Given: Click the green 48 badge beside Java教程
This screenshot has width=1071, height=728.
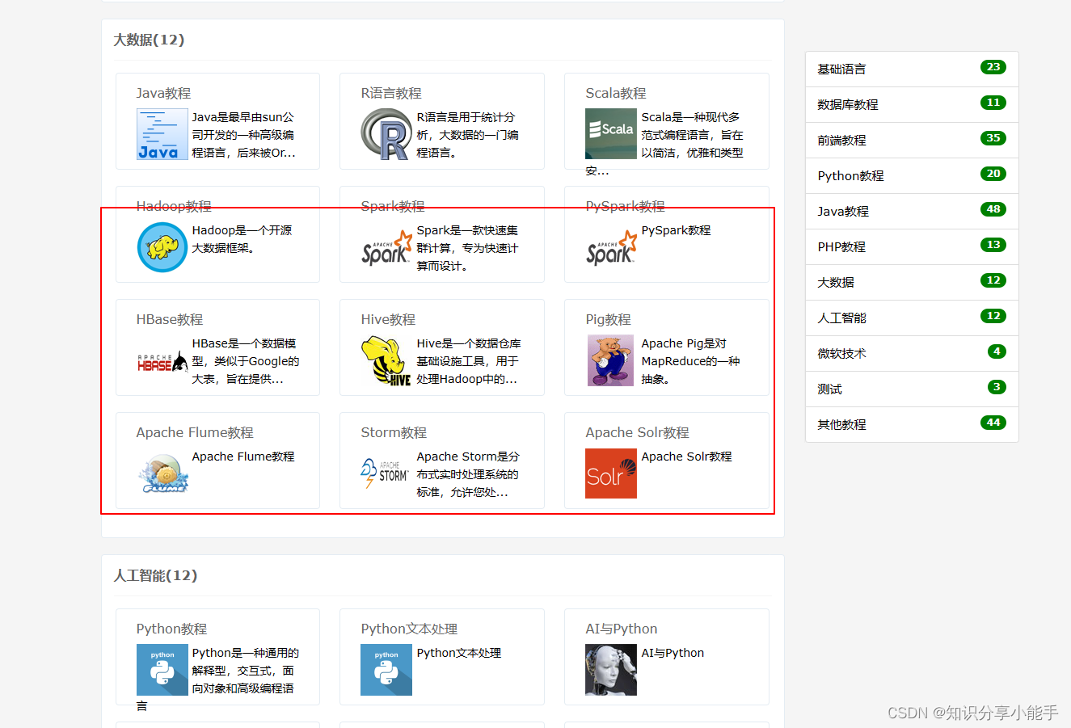Looking at the screenshot, I should [x=993, y=211].
